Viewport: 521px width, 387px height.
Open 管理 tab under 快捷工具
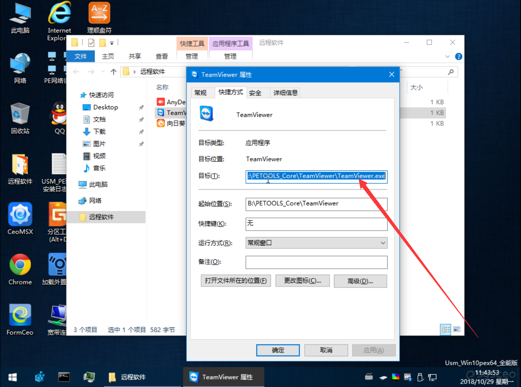click(192, 56)
